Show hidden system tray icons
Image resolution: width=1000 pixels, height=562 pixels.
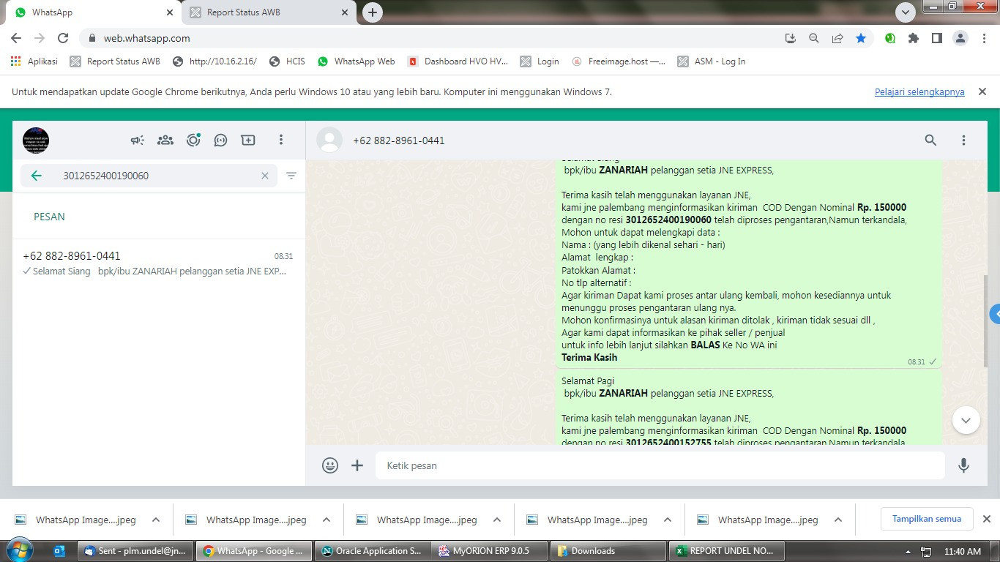[x=908, y=552]
